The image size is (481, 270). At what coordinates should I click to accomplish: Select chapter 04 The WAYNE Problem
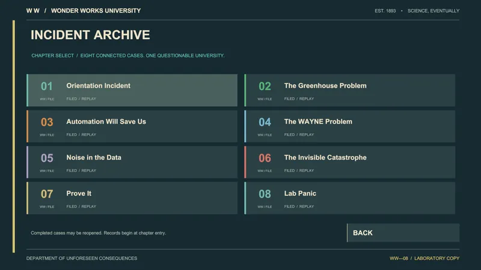pos(350,126)
